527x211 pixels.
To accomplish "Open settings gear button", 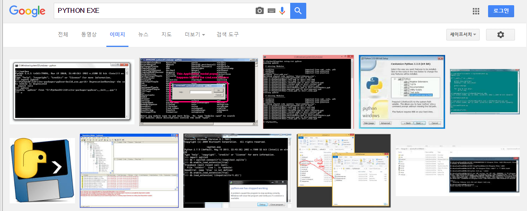I will pyautogui.click(x=500, y=35).
